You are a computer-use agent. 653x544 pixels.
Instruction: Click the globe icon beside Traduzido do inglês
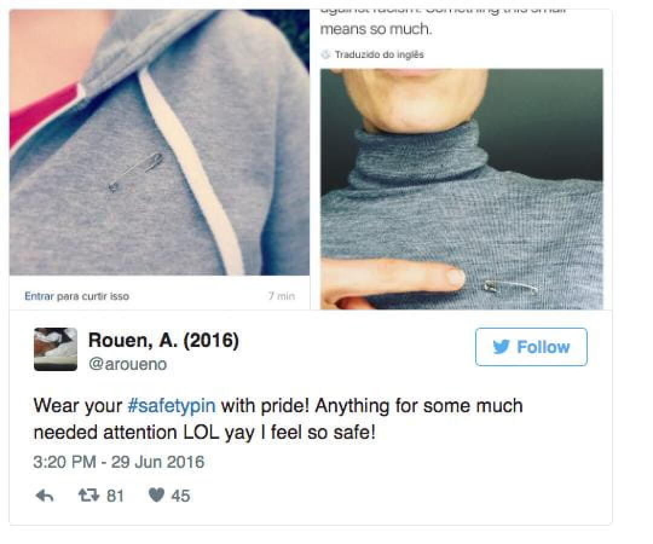[x=326, y=54]
